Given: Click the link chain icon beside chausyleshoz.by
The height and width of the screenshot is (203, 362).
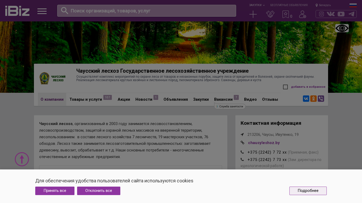Looking at the screenshot, I should click(242, 143).
